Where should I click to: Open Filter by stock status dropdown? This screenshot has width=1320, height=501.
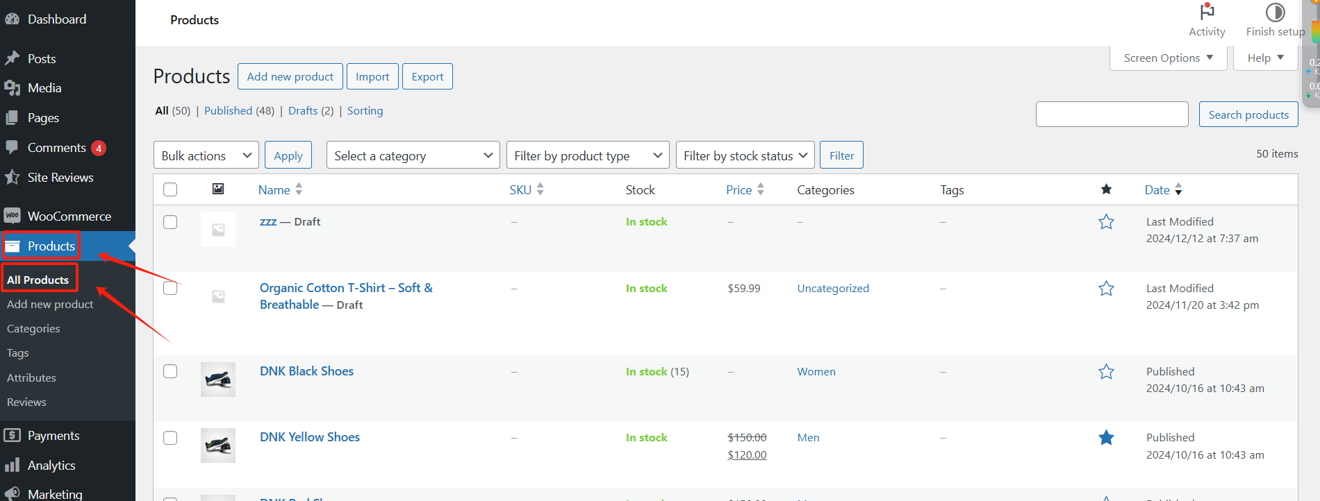745,155
